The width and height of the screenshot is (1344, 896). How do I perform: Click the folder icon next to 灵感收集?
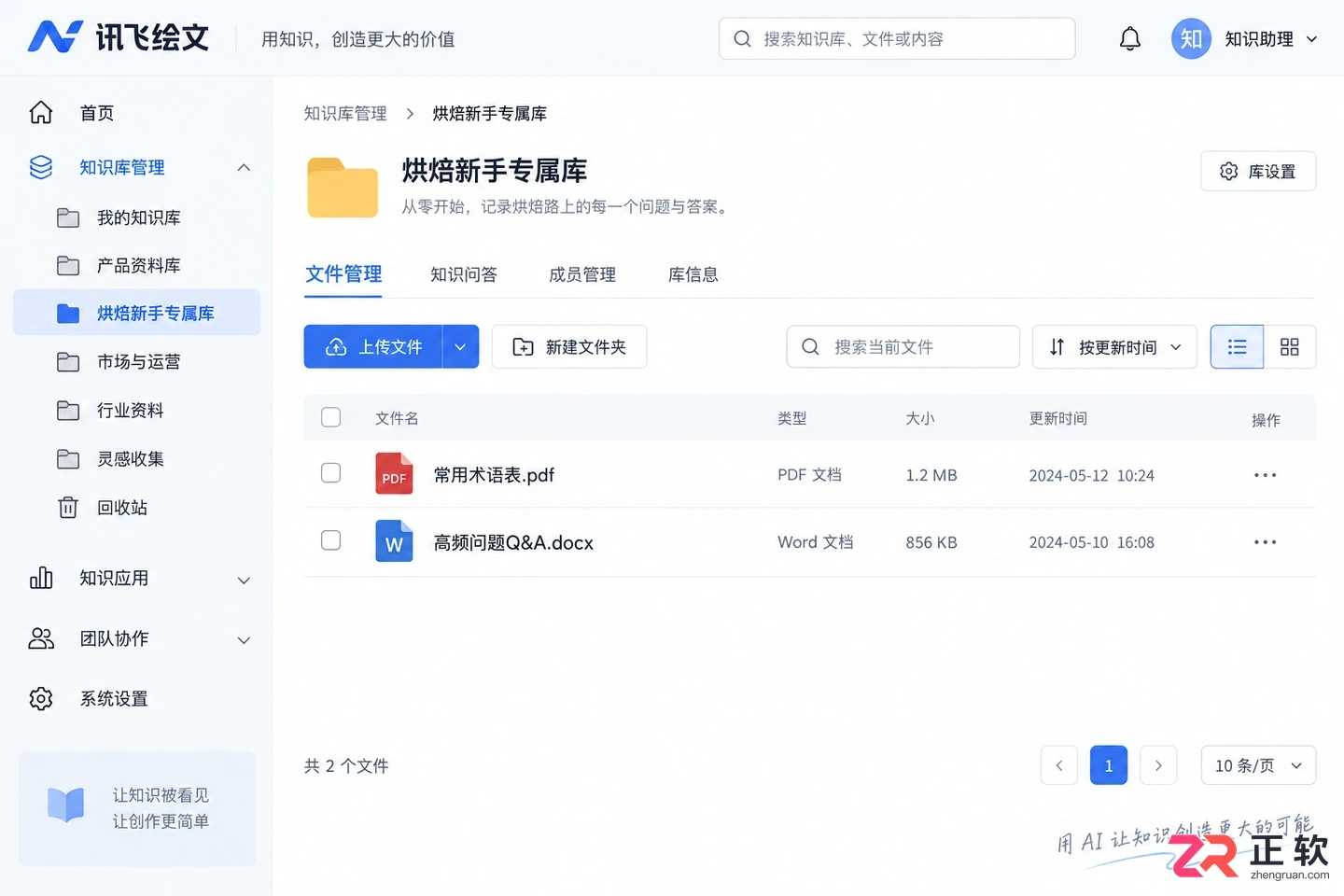point(68,458)
